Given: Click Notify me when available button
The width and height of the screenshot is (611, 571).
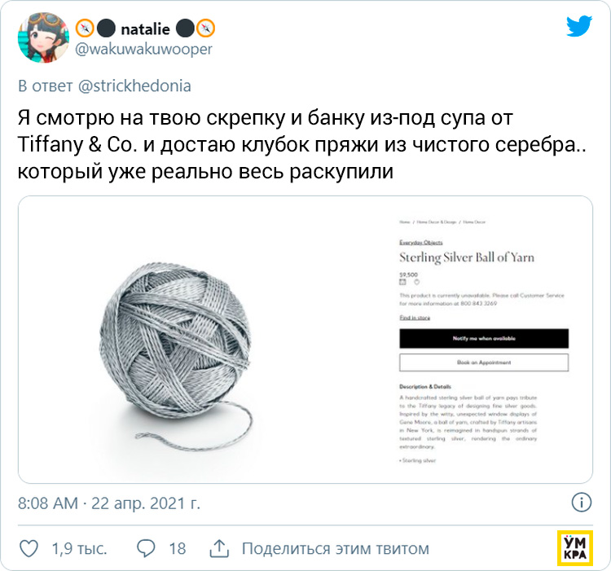Looking at the screenshot, I should coord(484,339).
